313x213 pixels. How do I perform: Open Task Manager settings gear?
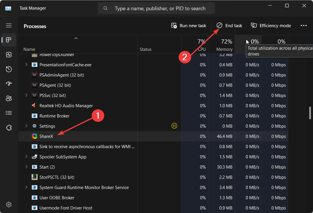click(x=9, y=205)
